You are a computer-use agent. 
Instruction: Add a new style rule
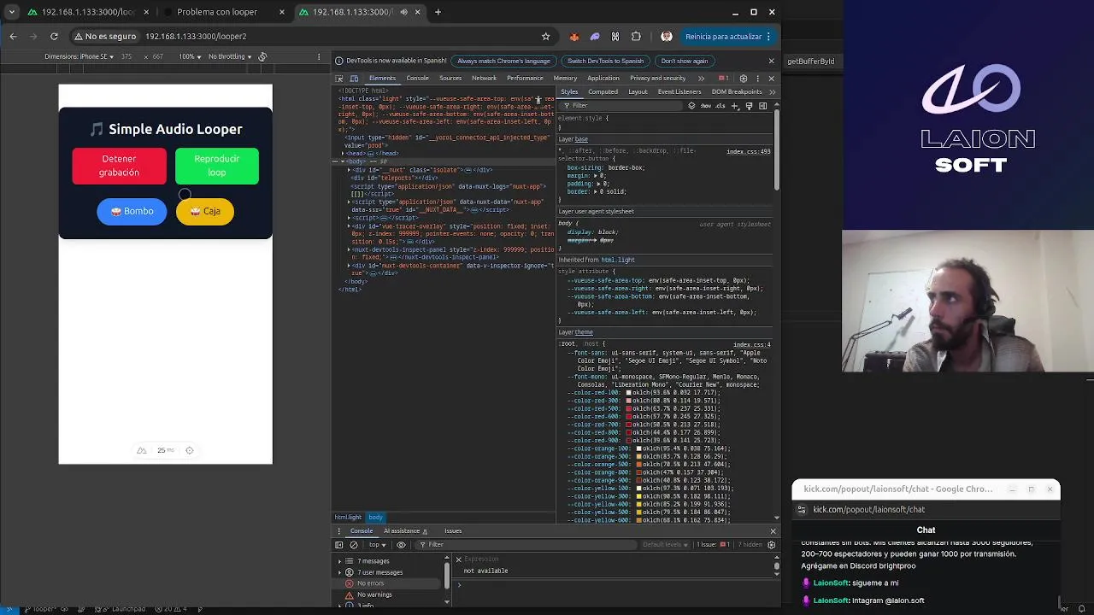click(734, 106)
